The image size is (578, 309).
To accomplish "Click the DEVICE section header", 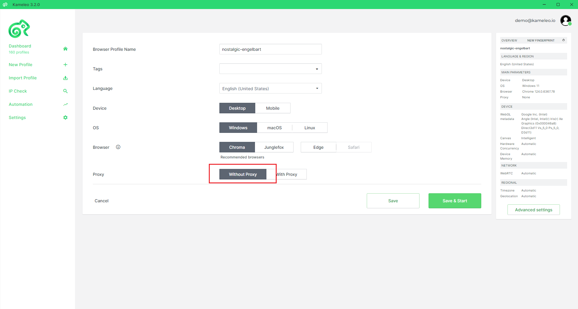I will (533, 106).
